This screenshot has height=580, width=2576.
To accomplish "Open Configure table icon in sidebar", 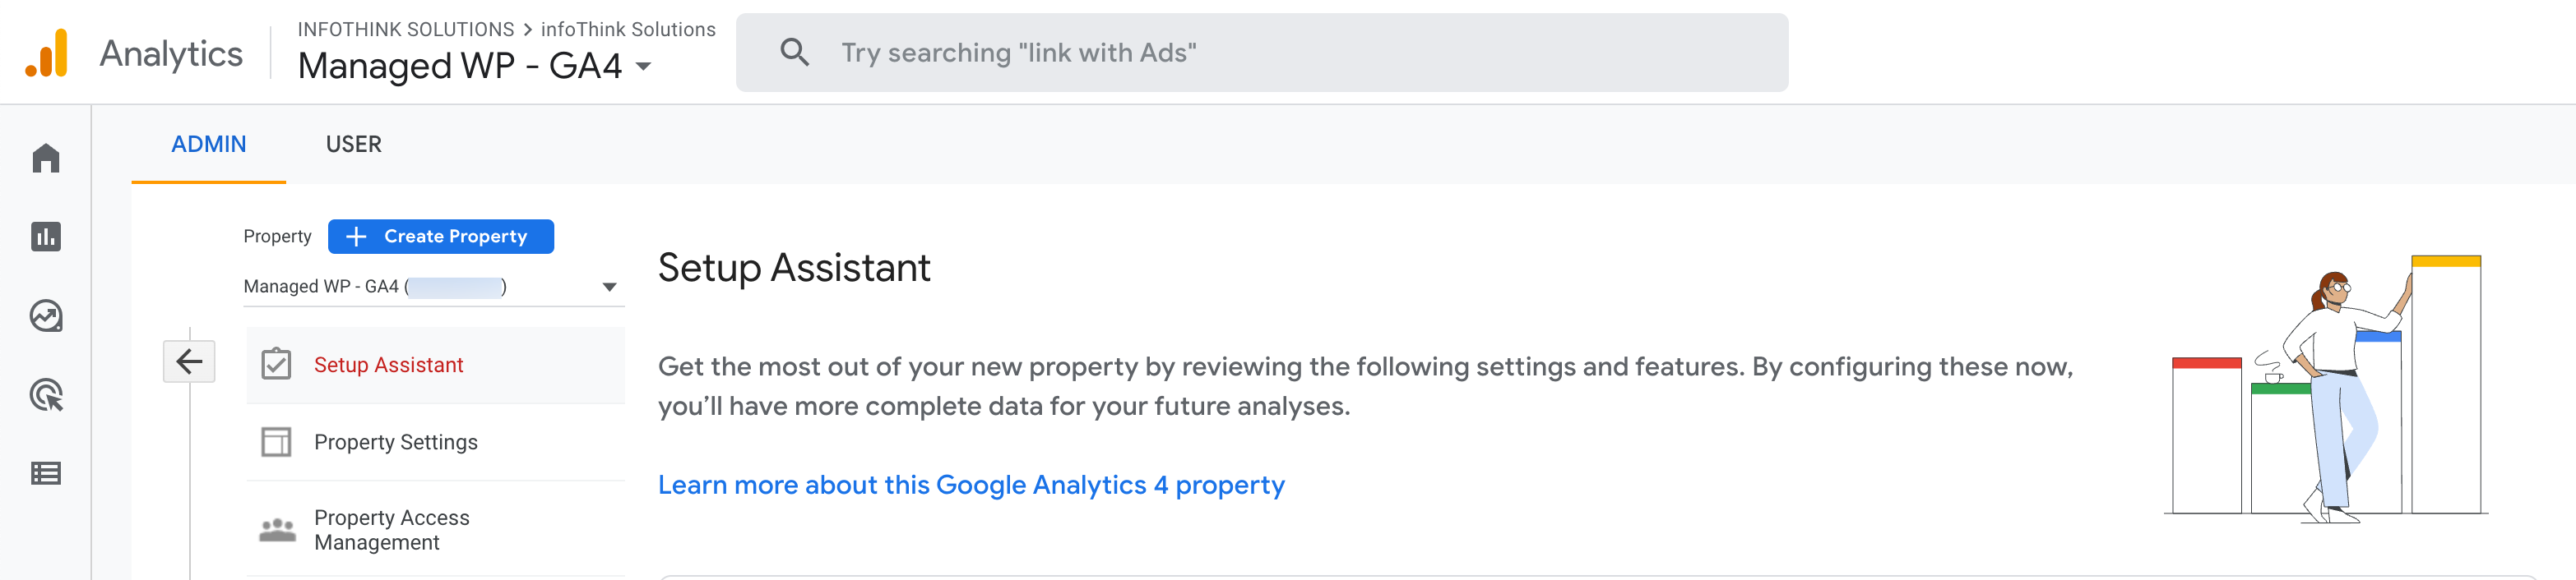I will click(46, 473).
